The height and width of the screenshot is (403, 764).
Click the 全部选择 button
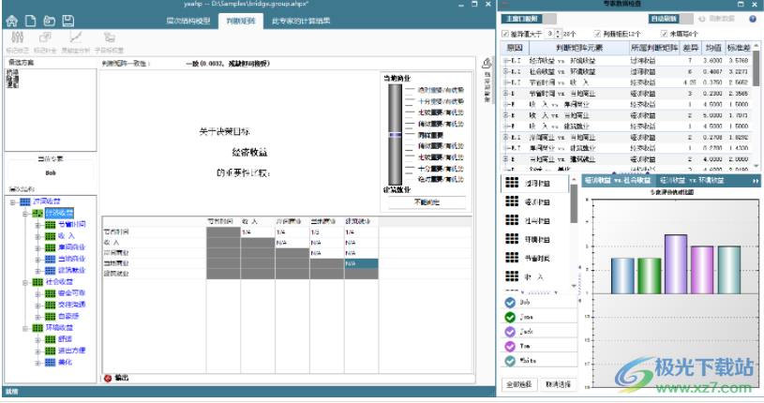click(519, 384)
